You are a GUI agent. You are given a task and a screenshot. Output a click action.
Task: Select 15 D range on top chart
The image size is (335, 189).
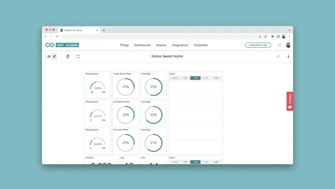(175, 78)
